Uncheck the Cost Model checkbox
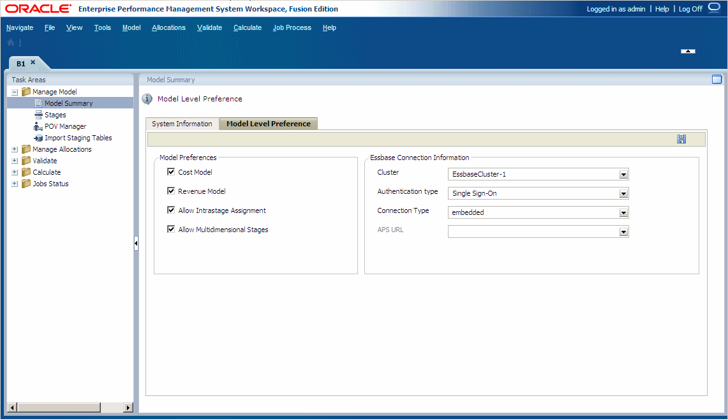728x419 pixels. pyautogui.click(x=171, y=172)
